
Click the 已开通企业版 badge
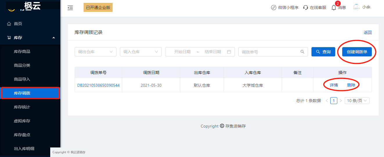pyautogui.click(x=98, y=8)
